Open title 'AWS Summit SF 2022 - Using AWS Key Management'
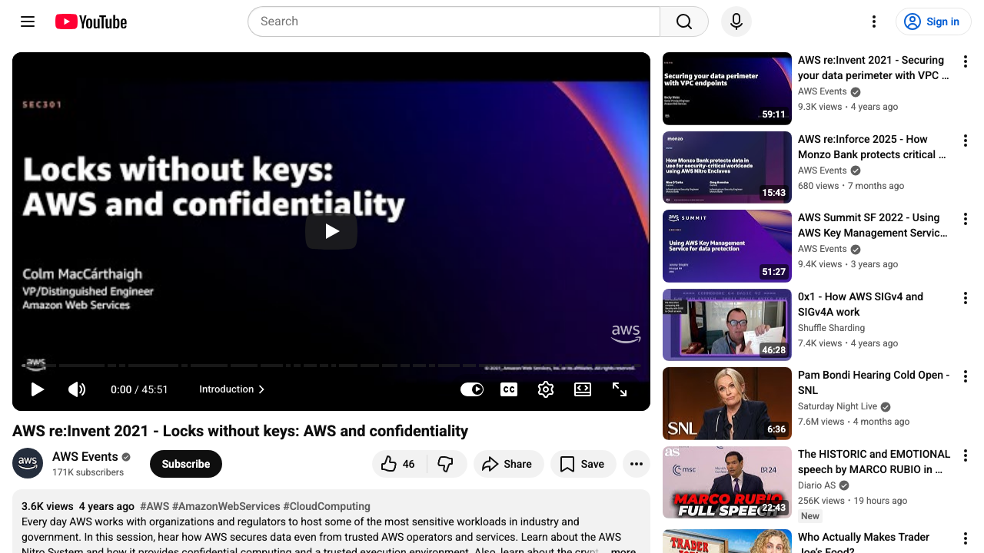The width and height of the screenshot is (984, 553). [x=873, y=225]
